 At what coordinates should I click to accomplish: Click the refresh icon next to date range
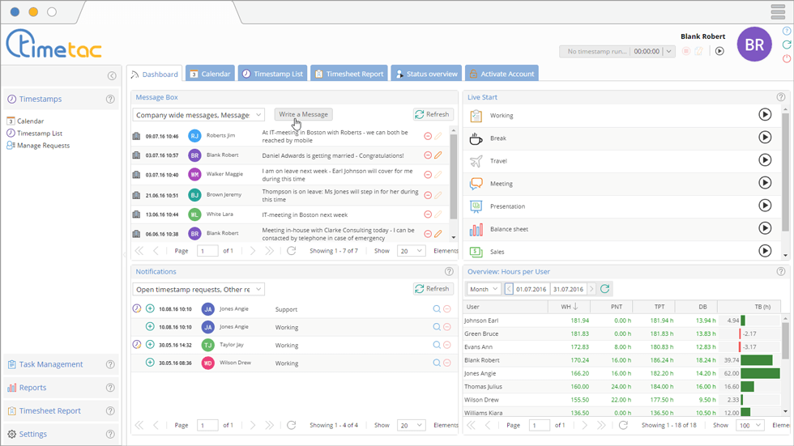[605, 289]
